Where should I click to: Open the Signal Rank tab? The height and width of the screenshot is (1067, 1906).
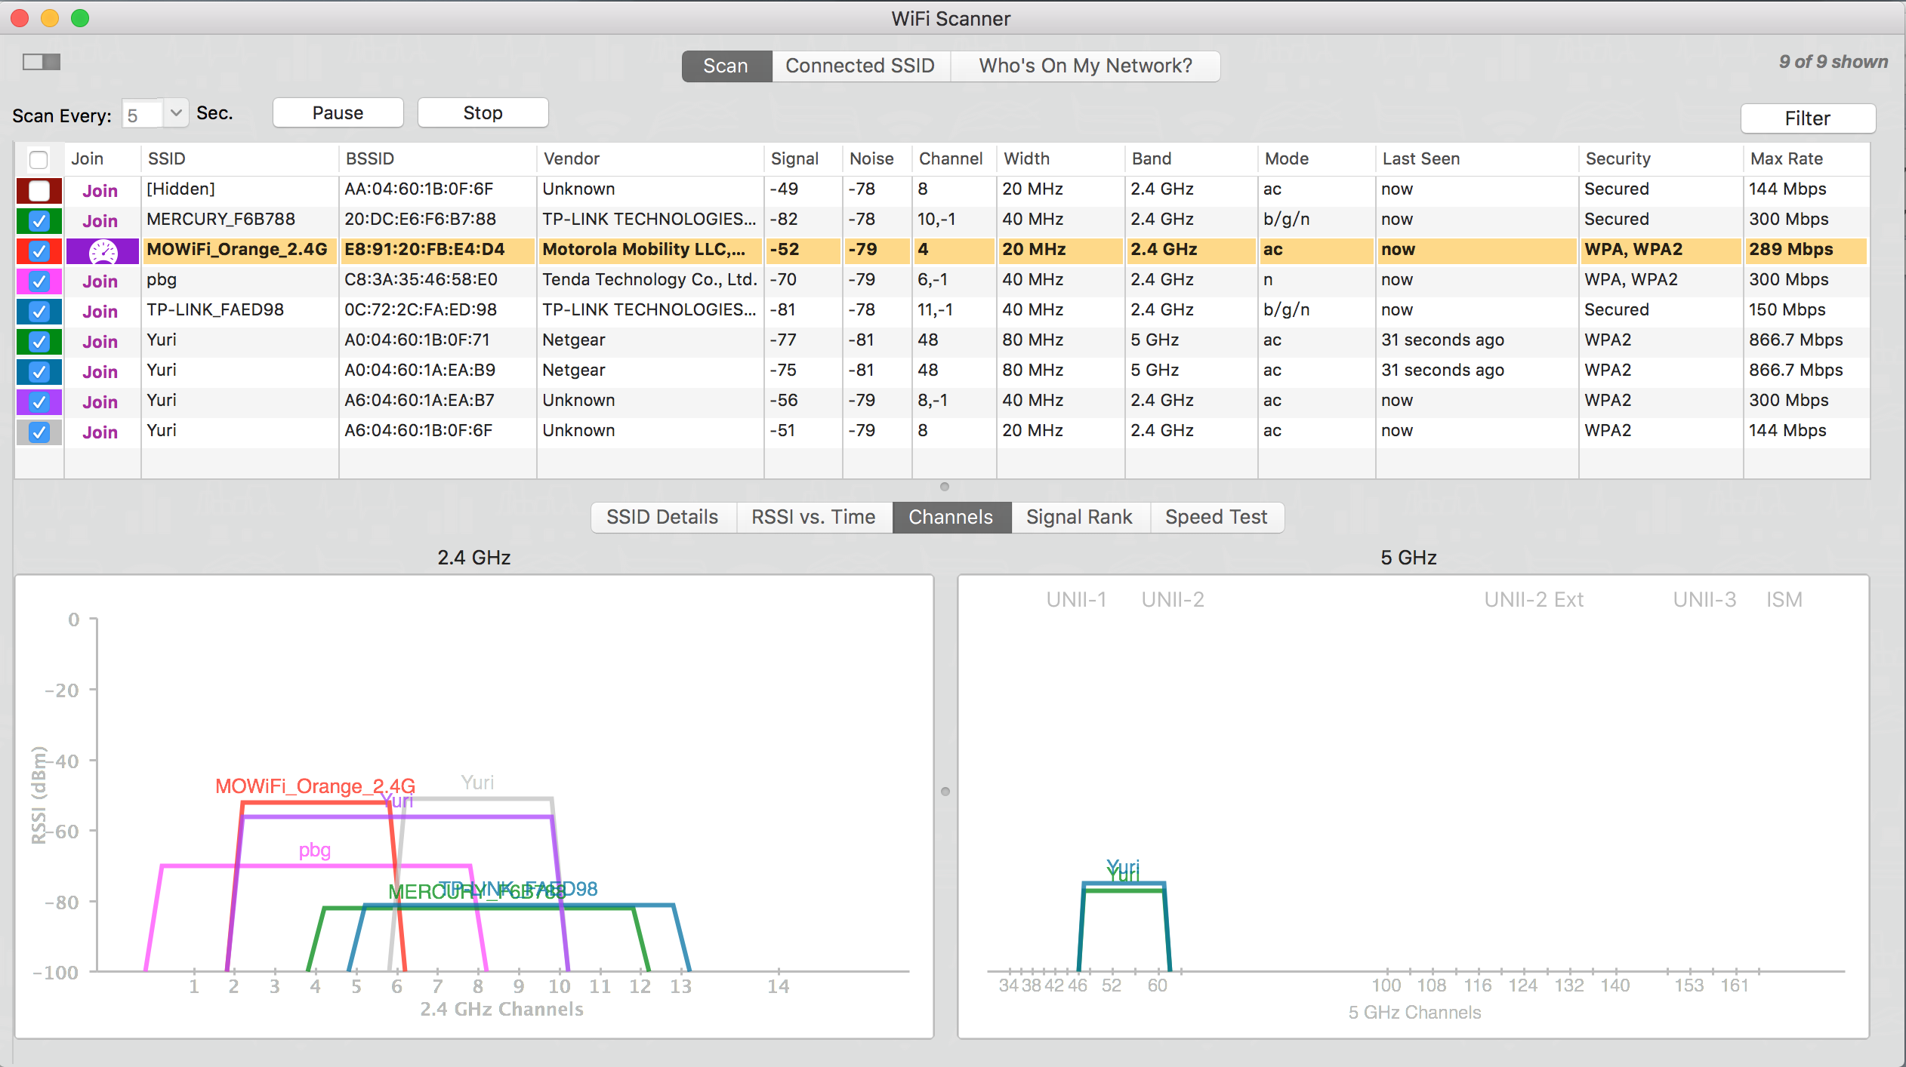(x=1079, y=518)
